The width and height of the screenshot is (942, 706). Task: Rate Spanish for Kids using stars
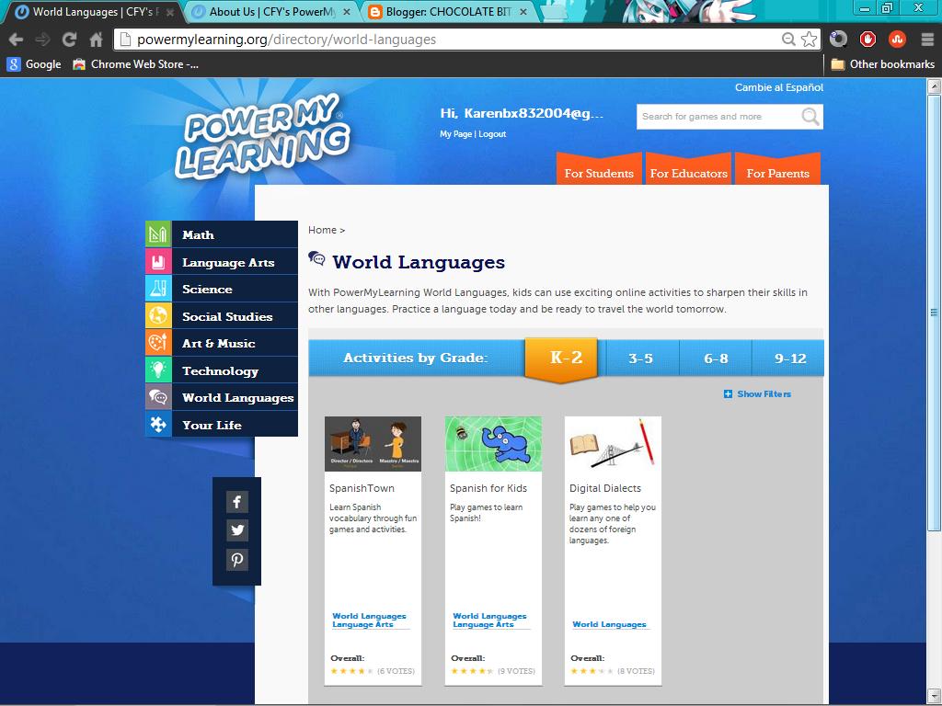472,671
